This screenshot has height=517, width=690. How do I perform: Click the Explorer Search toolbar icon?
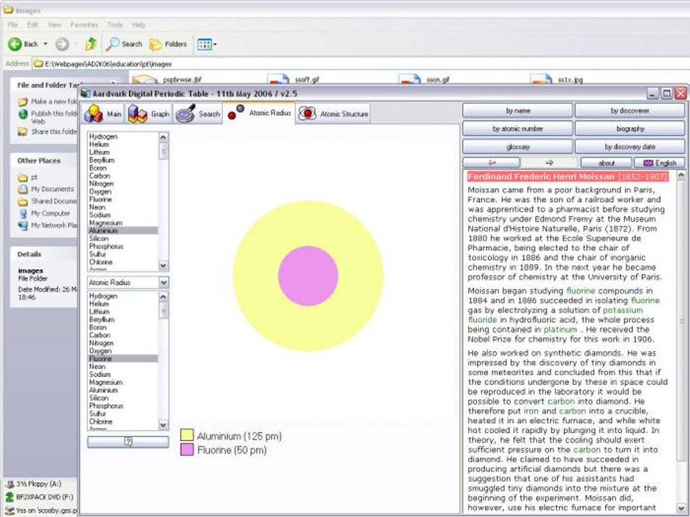click(x=124, y=44)
